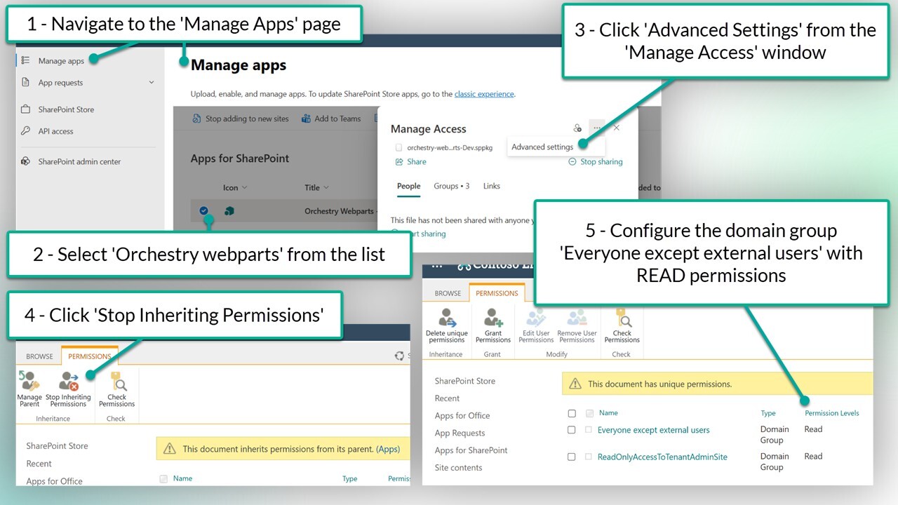Image resolution: width=898 pixels, height=505 pixels.
Task: Click Remove User Permissions
Action: coord(577,325)
